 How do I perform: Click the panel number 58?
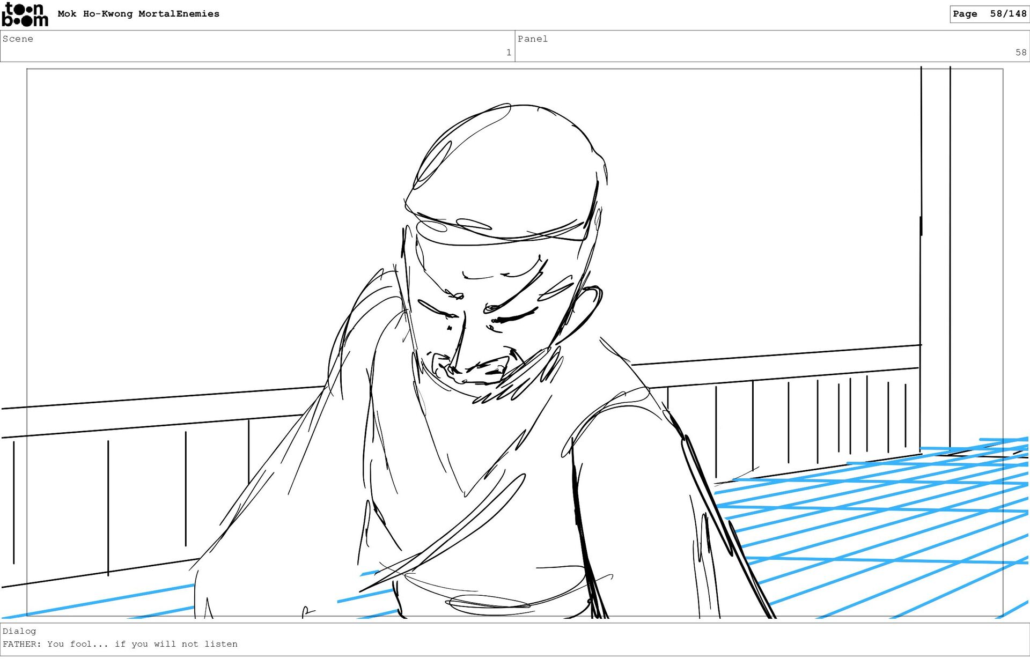coord(1020,53)
